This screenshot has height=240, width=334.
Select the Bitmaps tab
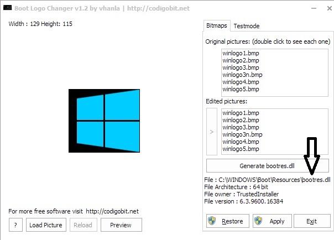[217, 25]
